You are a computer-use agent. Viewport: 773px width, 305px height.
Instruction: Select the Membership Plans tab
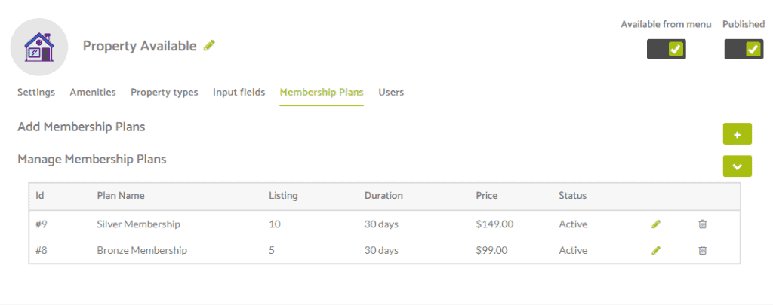(322, 93)
